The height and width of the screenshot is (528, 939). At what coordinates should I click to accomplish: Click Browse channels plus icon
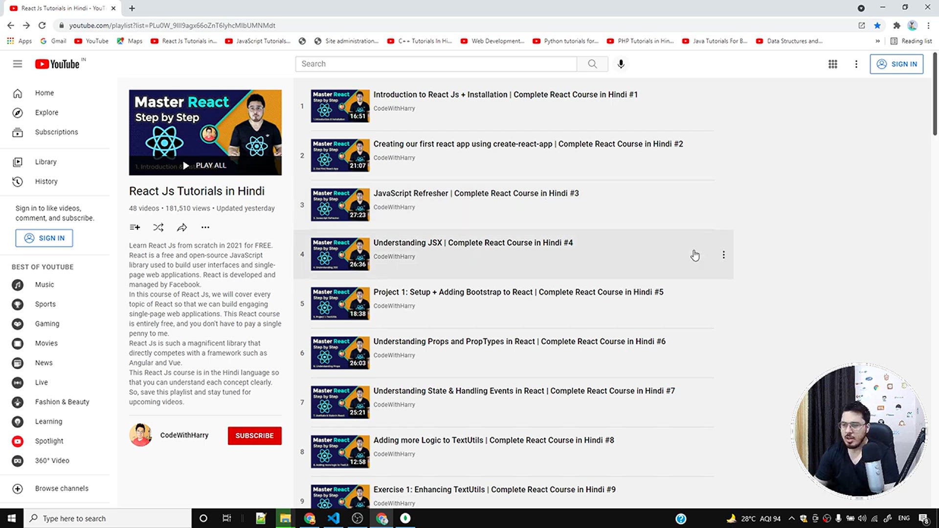[x=18, y=489]
